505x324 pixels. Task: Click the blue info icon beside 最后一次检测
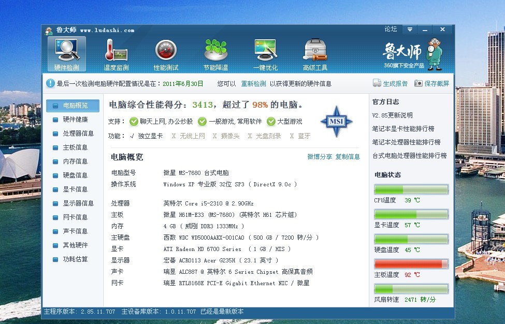coord(50,83)
